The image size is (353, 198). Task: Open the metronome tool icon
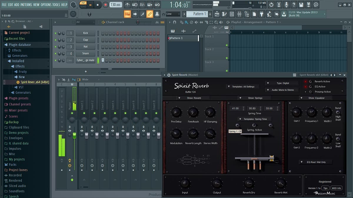pos(127,5)
